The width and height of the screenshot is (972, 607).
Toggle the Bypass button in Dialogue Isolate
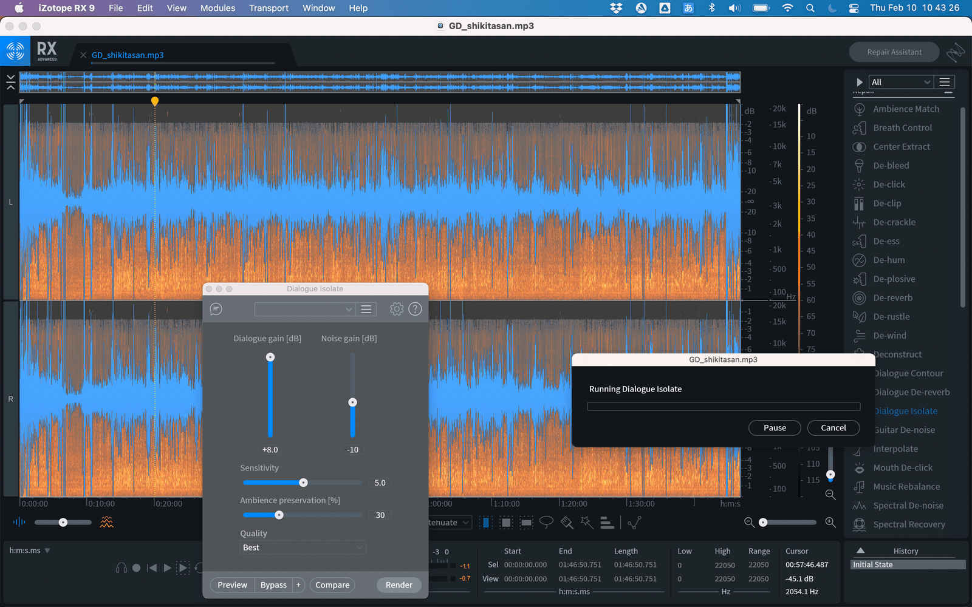click(x=273, y=585)
